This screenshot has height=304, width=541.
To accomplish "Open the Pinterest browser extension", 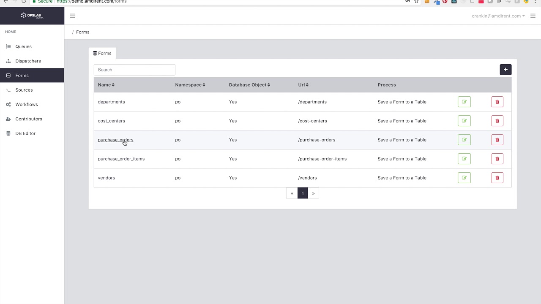I will coord(445,2).
